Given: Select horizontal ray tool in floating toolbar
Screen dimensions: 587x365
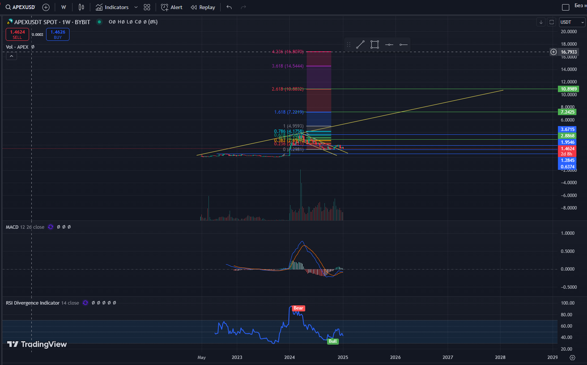Looking at the screenshot, I should 403,44.
